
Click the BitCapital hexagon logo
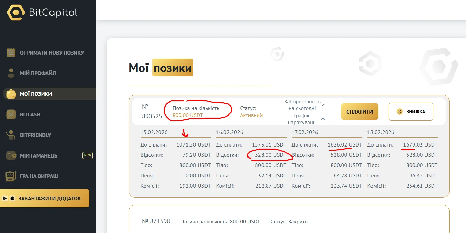[16, 13]
